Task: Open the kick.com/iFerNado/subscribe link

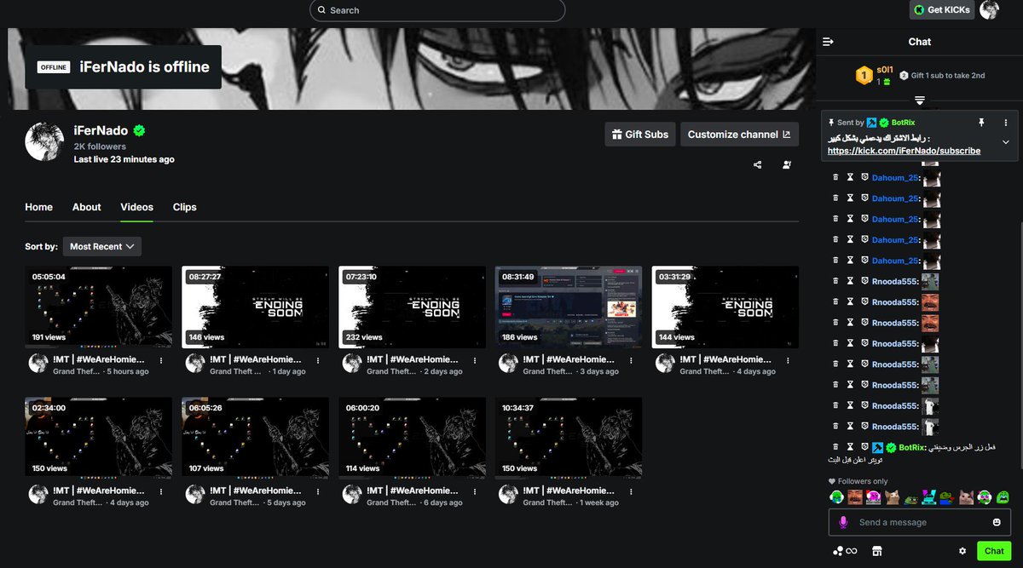Action: coord(904,151)
